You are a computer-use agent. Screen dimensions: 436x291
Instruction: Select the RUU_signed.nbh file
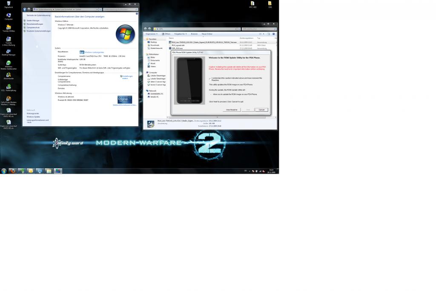[178, 45]
